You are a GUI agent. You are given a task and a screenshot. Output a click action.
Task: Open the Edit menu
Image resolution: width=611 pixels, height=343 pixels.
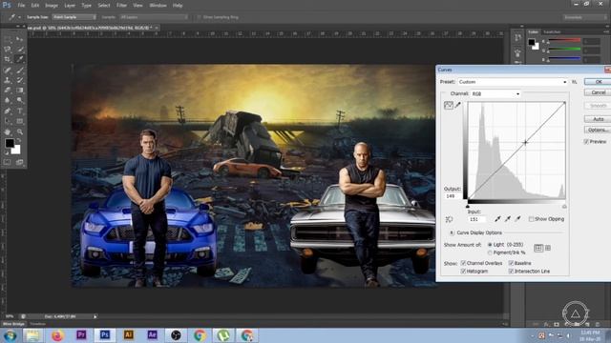tap(35, 6)
